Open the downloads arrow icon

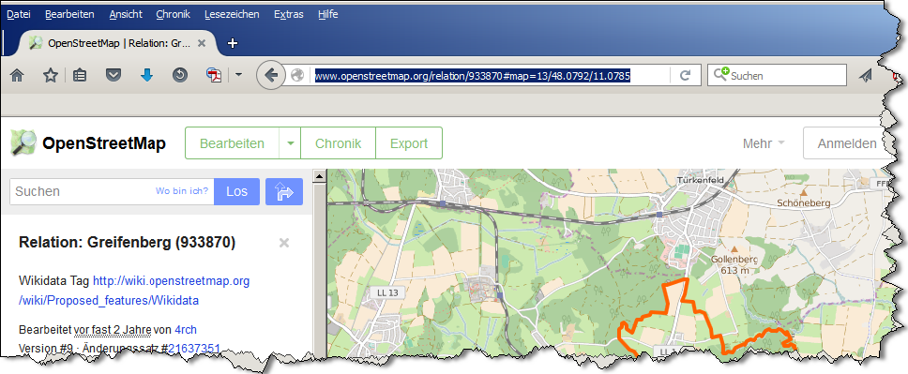tap(146, 75)
